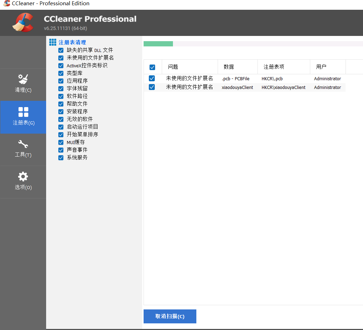
Task: Uncheck the 系统服务 option
Action: click(x=61, y=158)
